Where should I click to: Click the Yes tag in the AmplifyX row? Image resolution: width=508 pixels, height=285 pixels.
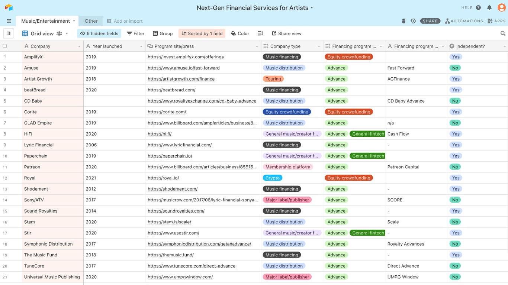click(x=456, y=57)
